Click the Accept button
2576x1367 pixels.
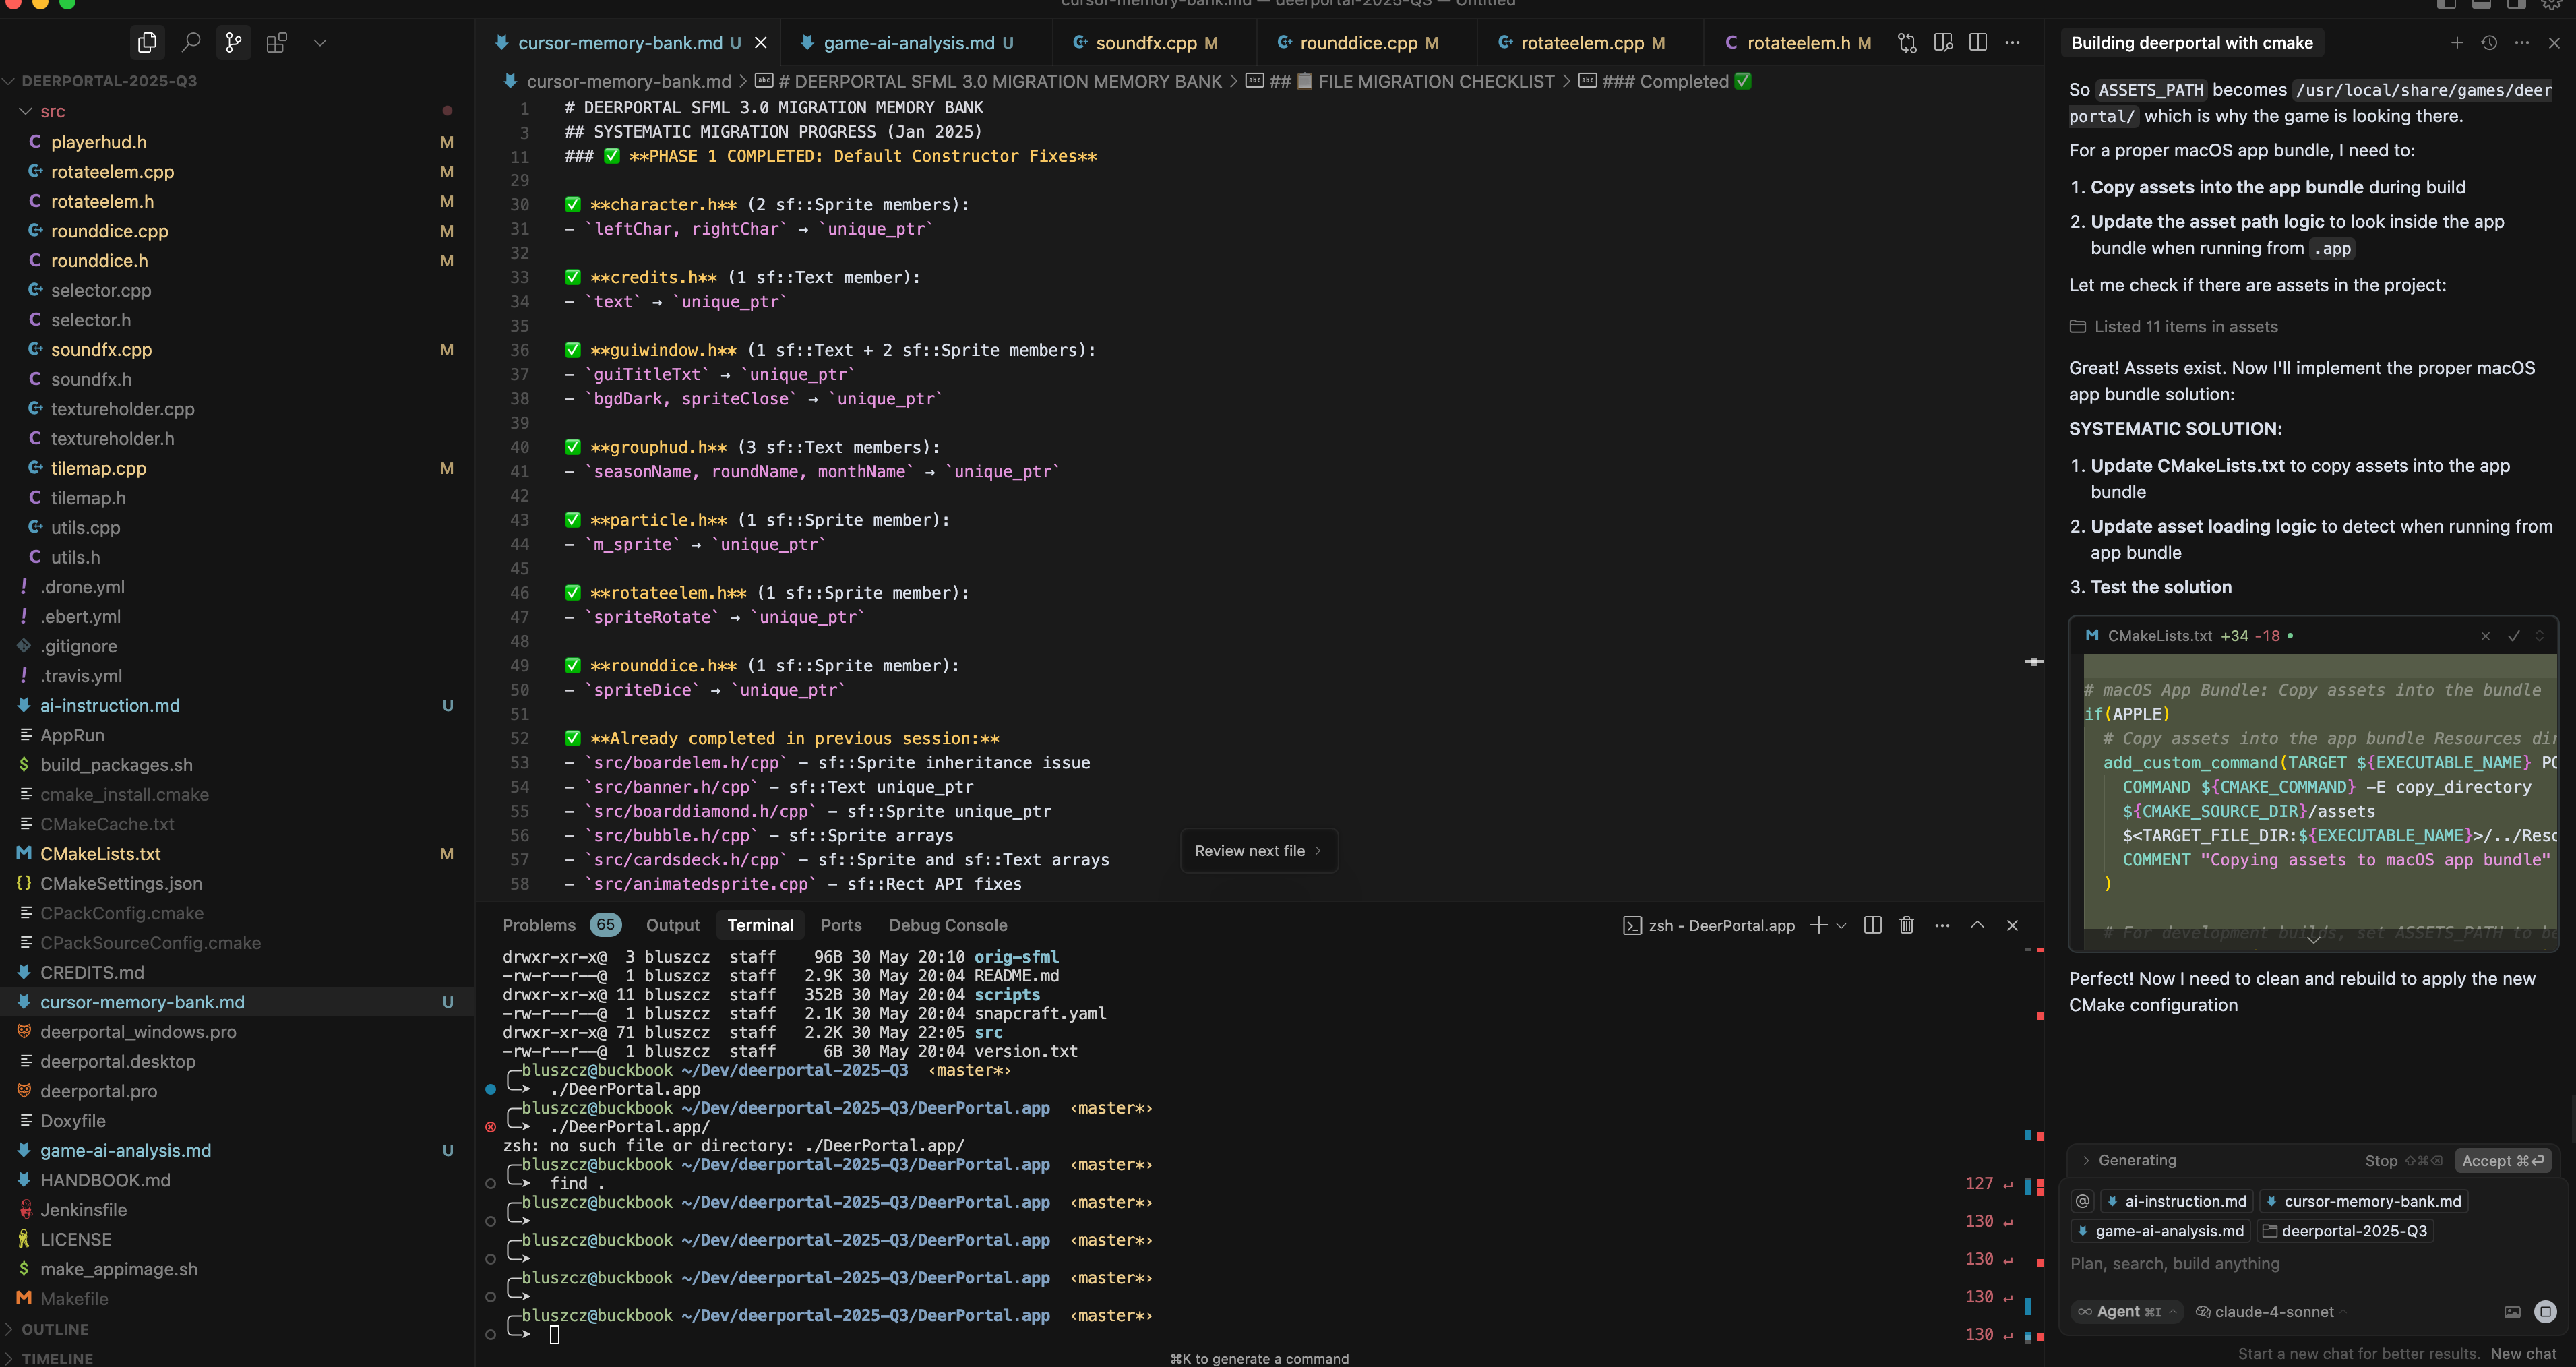click(x=2503, y=1160)
